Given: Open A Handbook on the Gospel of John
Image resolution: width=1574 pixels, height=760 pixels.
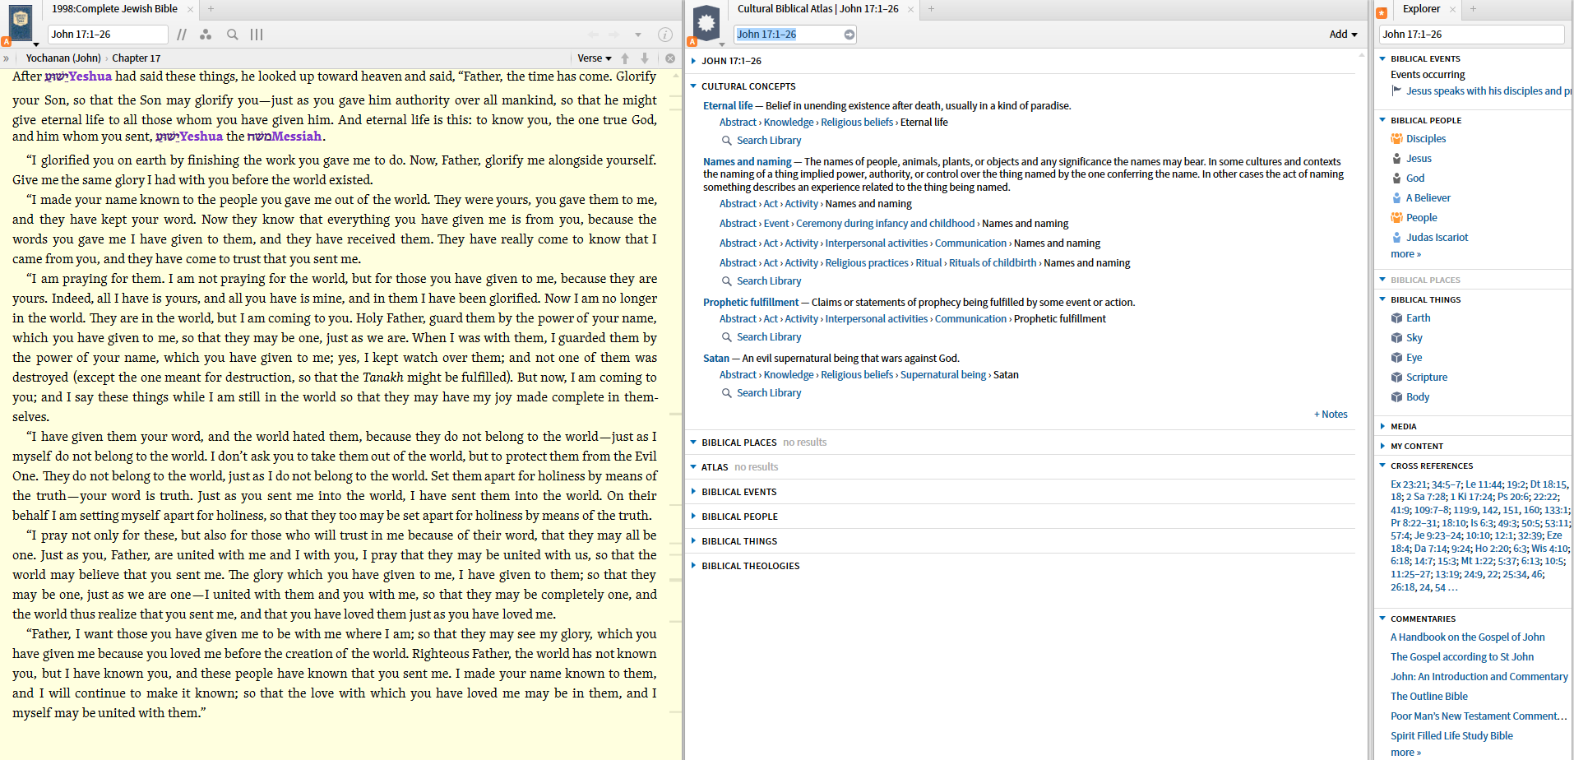Looking at the screenshot, I should 1467,637.
